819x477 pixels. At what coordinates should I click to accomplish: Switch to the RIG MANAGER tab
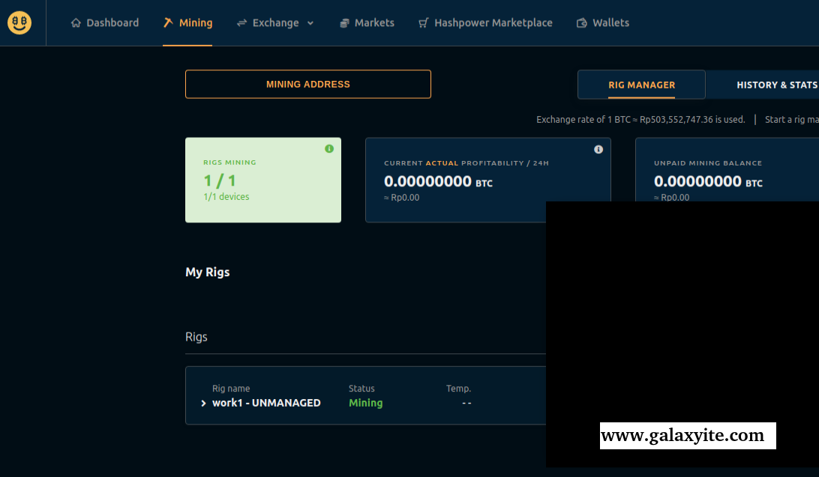(x=641, y=85)
